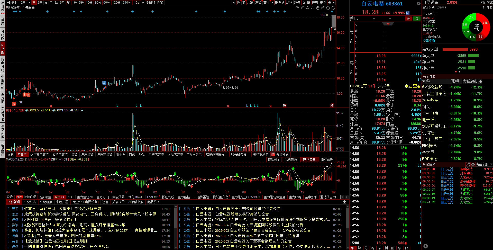Zoom out chart with minus icon

pyautogui.click(x=333, y=8)
